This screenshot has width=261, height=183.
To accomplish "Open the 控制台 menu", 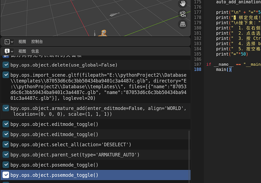I will coord(37,42).
